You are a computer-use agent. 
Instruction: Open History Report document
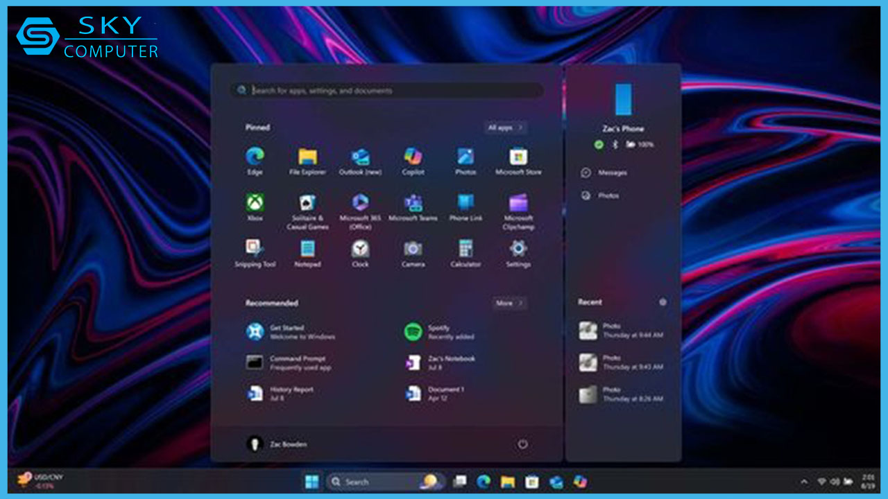click(280, 393)
